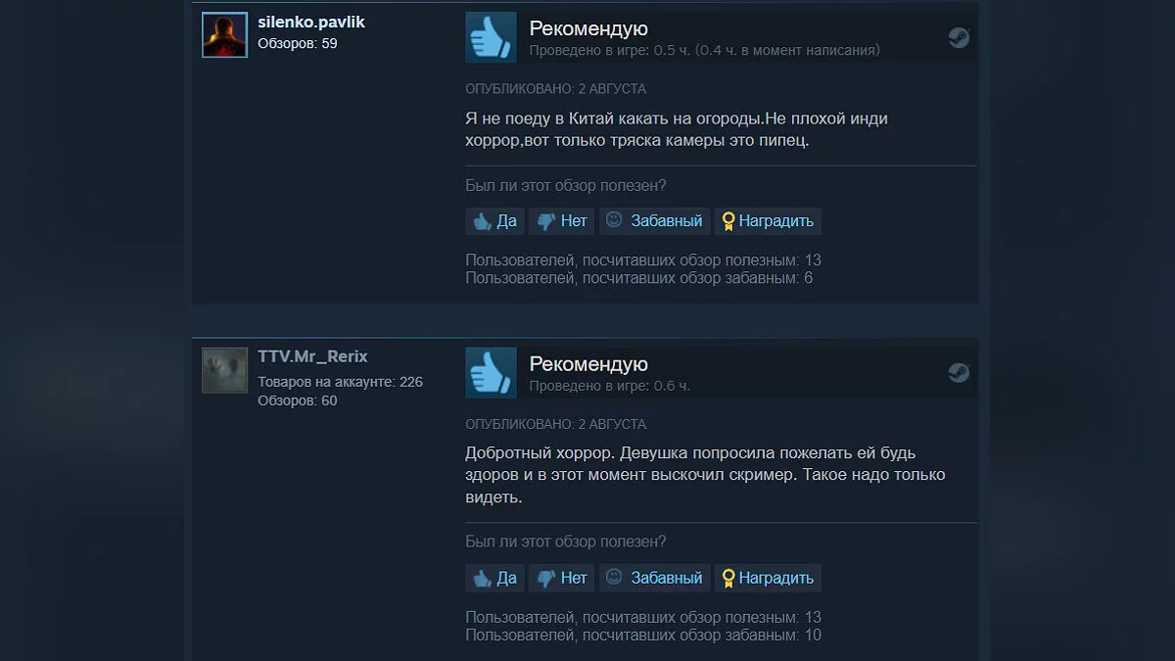The image size is (1175, 661).
Task: Open TTV.Mr_Rerix's "Обзоров: 60" link
Action: (x=298, y=401)
